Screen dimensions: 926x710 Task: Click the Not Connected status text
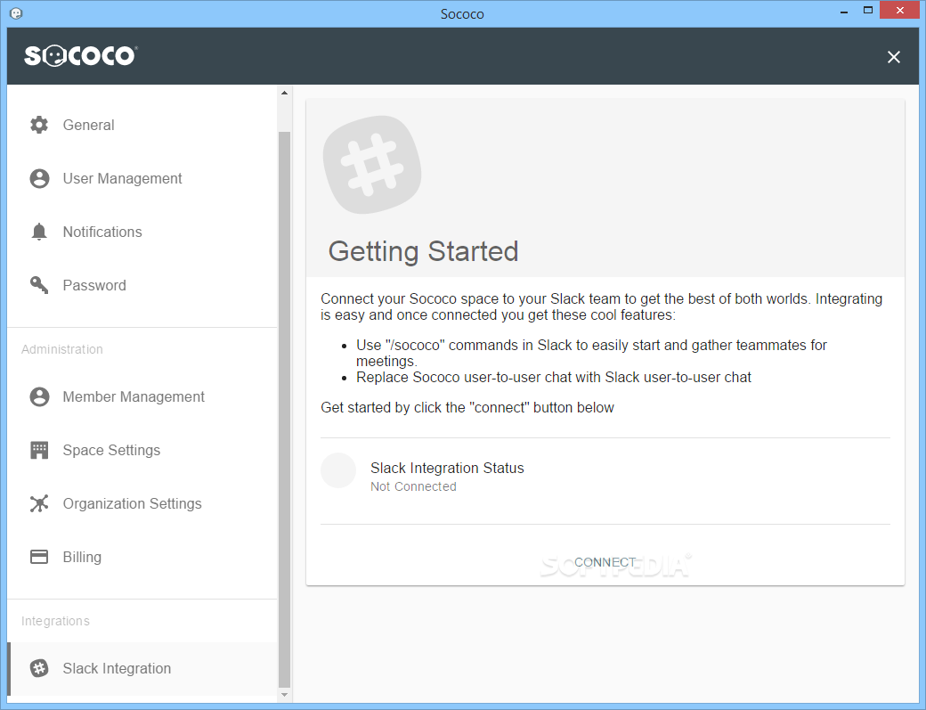tap(413, 486)
